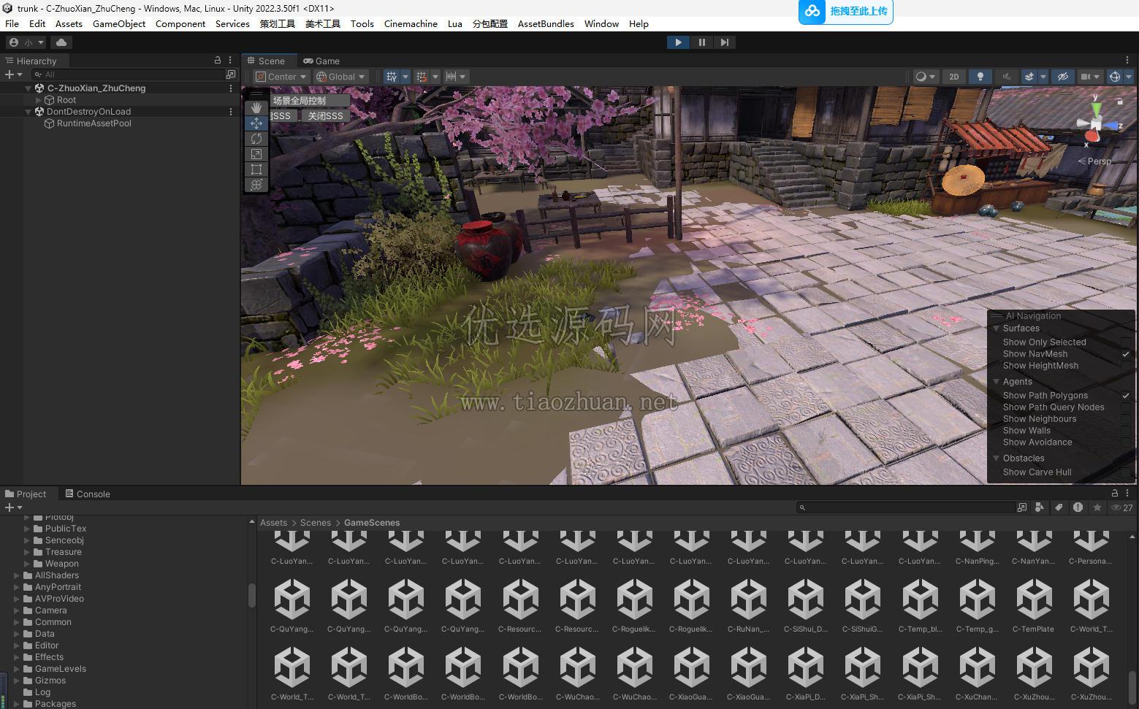The image size is (1139, 709).
Task: Toggle Show NavMesh checkbox
Action: 1125,354
